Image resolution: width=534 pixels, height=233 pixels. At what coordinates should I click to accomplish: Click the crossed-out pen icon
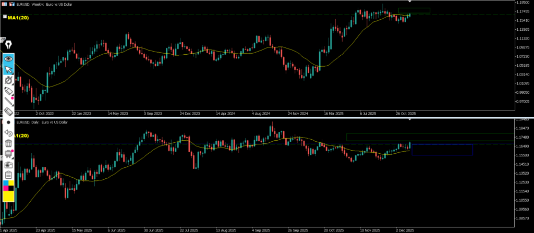click(8, 80)
